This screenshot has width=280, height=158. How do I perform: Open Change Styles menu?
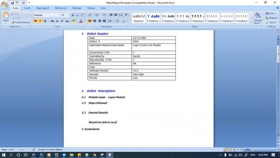click(x=258, y=18)
